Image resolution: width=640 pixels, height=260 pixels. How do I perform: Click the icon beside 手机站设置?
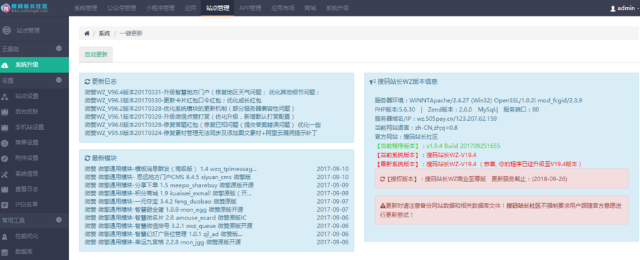5,127
